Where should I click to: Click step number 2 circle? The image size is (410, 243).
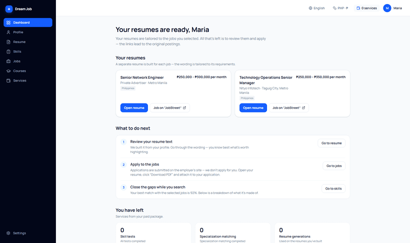tap(124, 165)
